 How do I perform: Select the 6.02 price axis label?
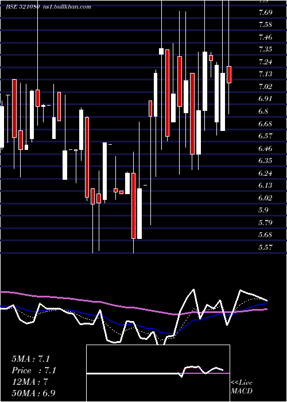(265, 198)
